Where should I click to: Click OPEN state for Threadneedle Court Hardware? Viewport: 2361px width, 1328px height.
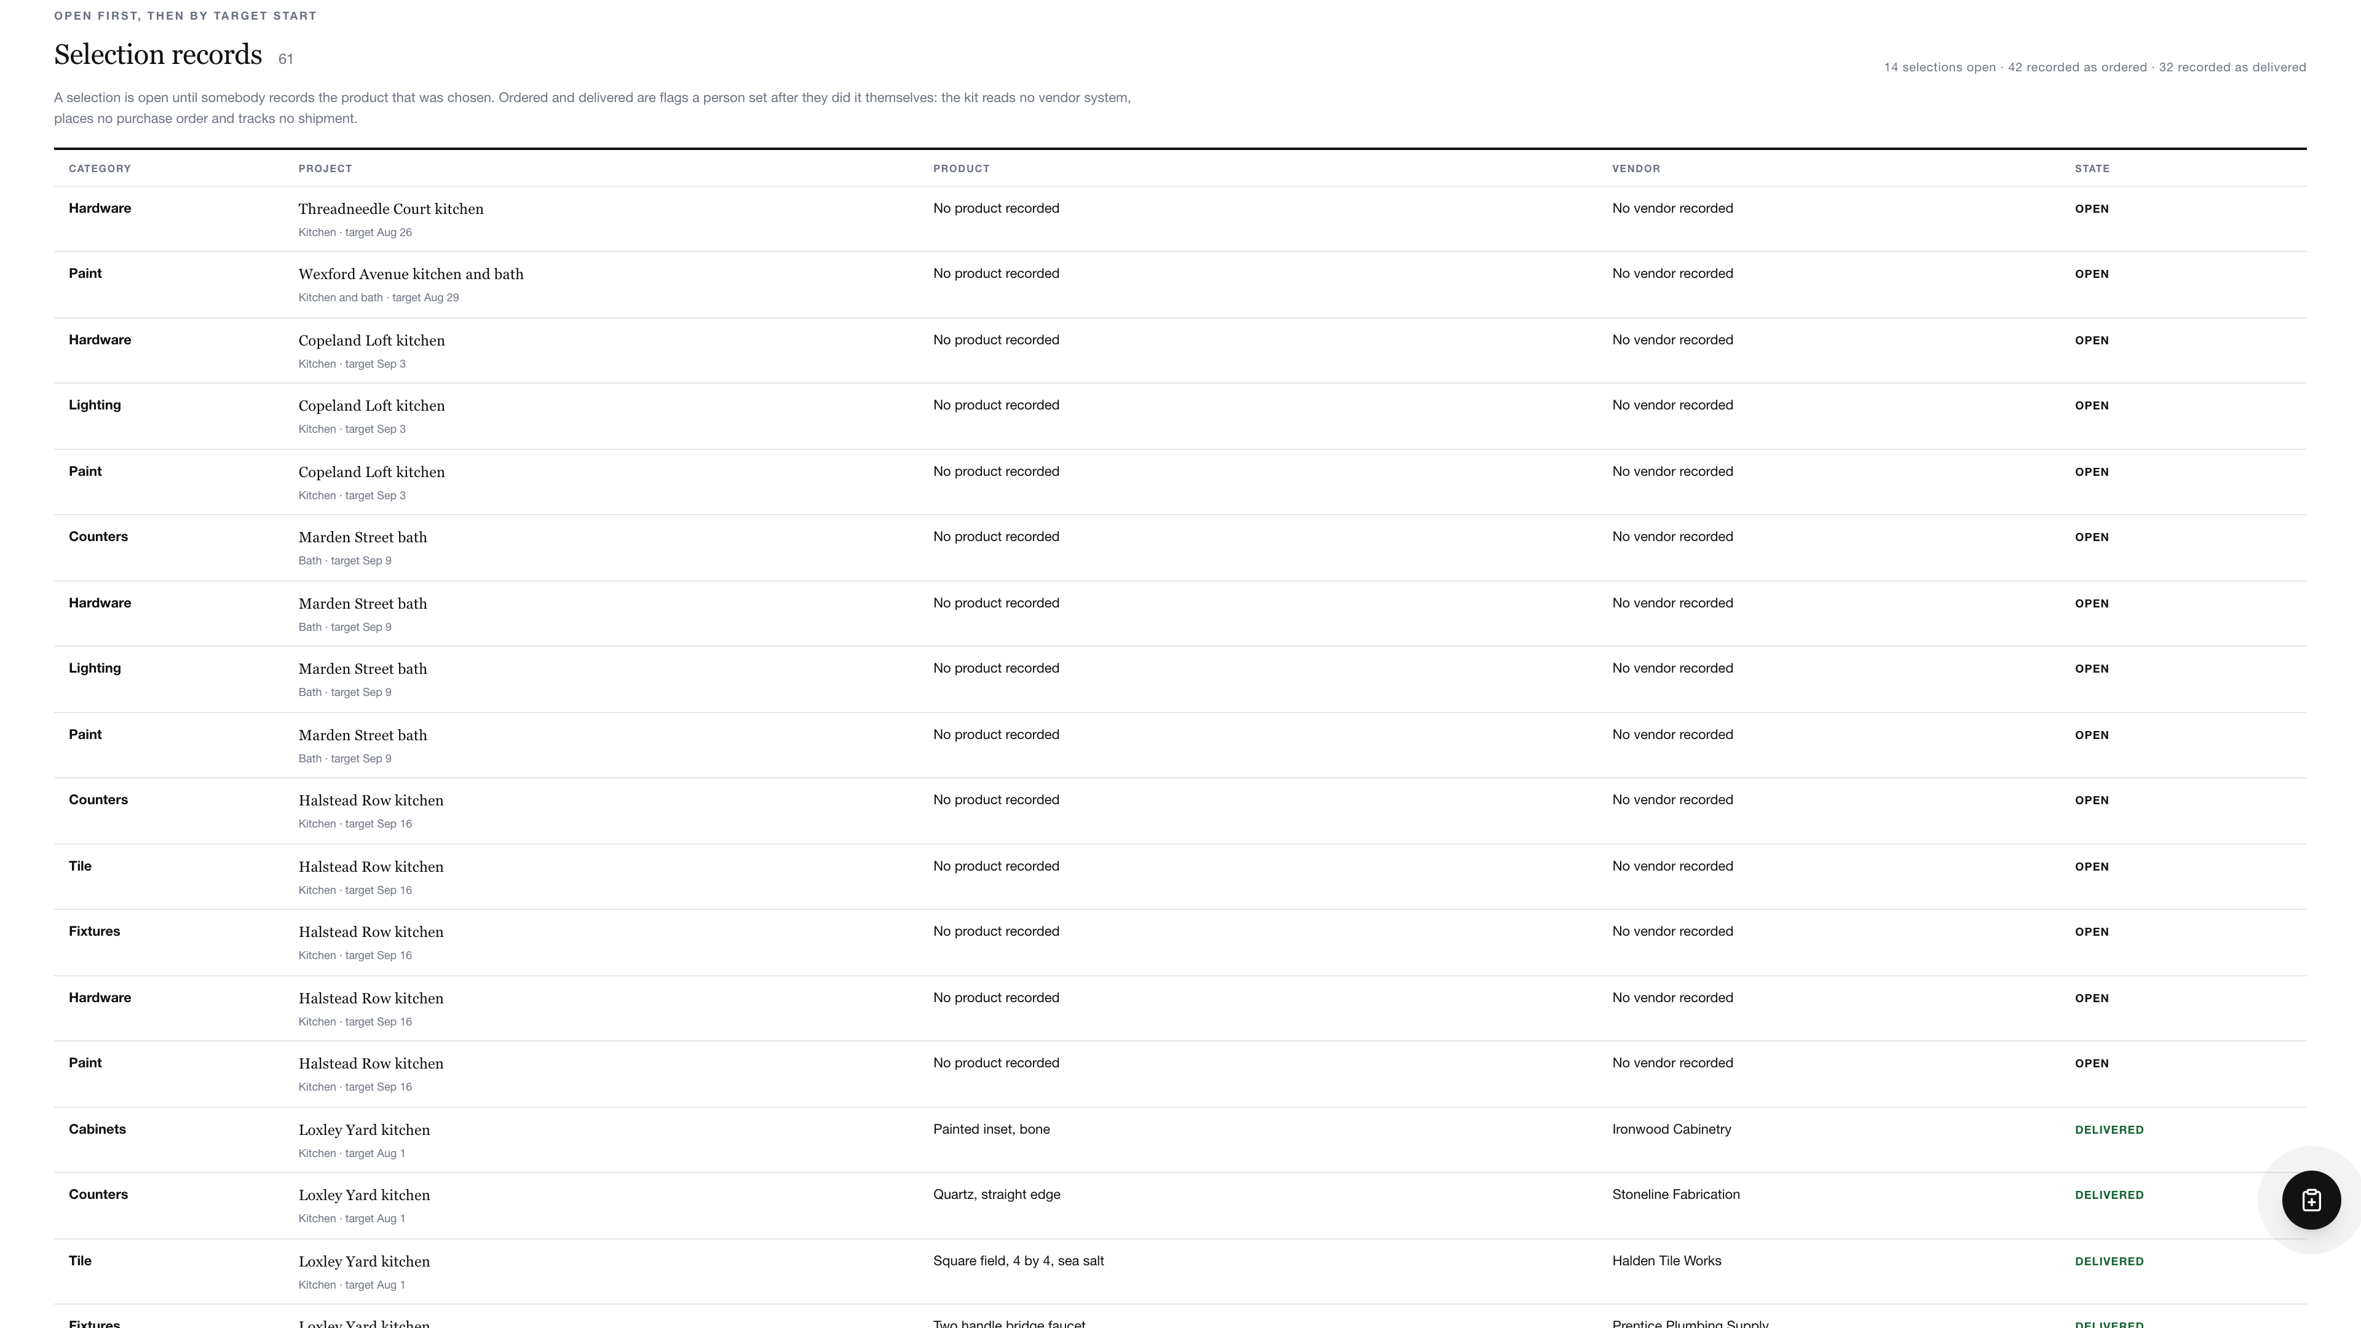tap(2092, 209)
